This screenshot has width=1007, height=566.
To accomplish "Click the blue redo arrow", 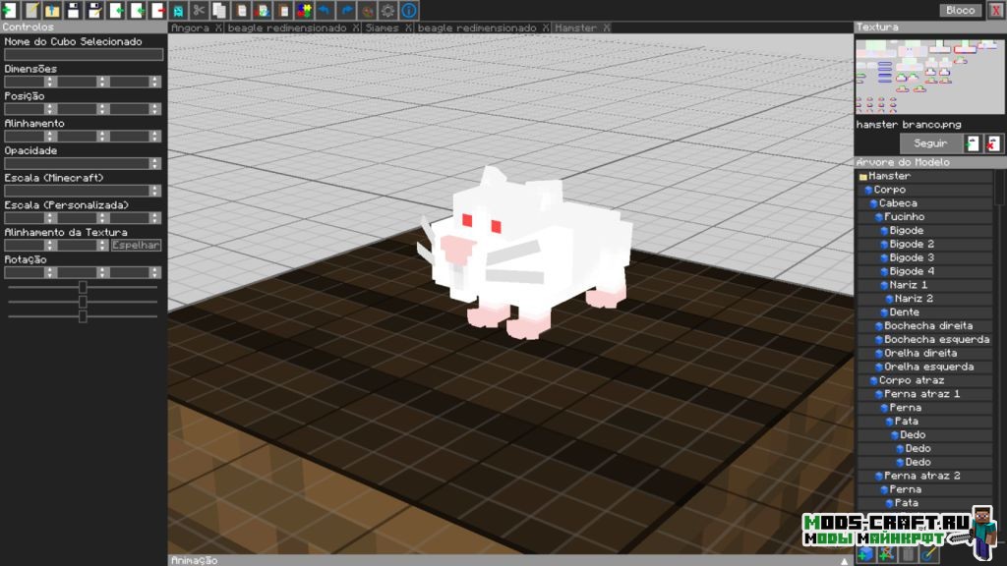I will [x=346, y=10].
